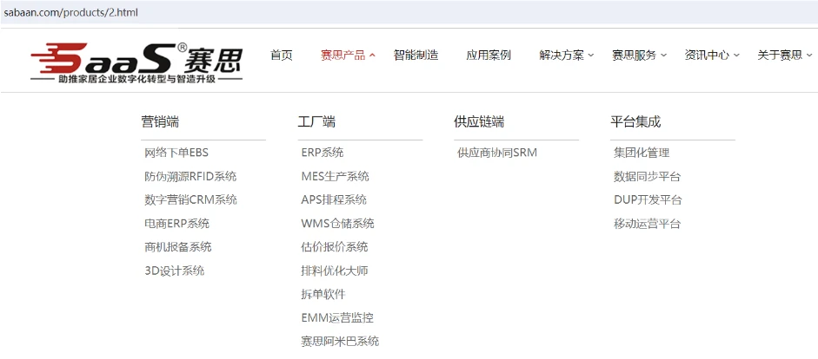This screenshot has height=359, width=818.
Task: Click the 工厂端 column heading
Action: (316, 121)
